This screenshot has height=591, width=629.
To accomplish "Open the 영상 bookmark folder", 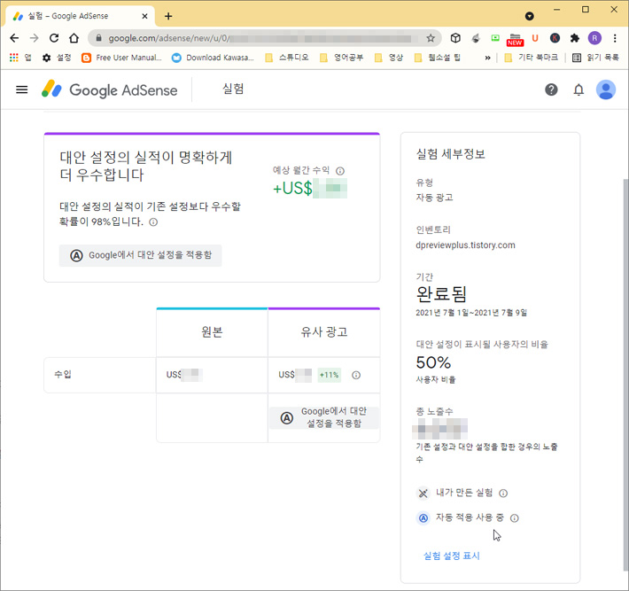I will tap(389, 58).
